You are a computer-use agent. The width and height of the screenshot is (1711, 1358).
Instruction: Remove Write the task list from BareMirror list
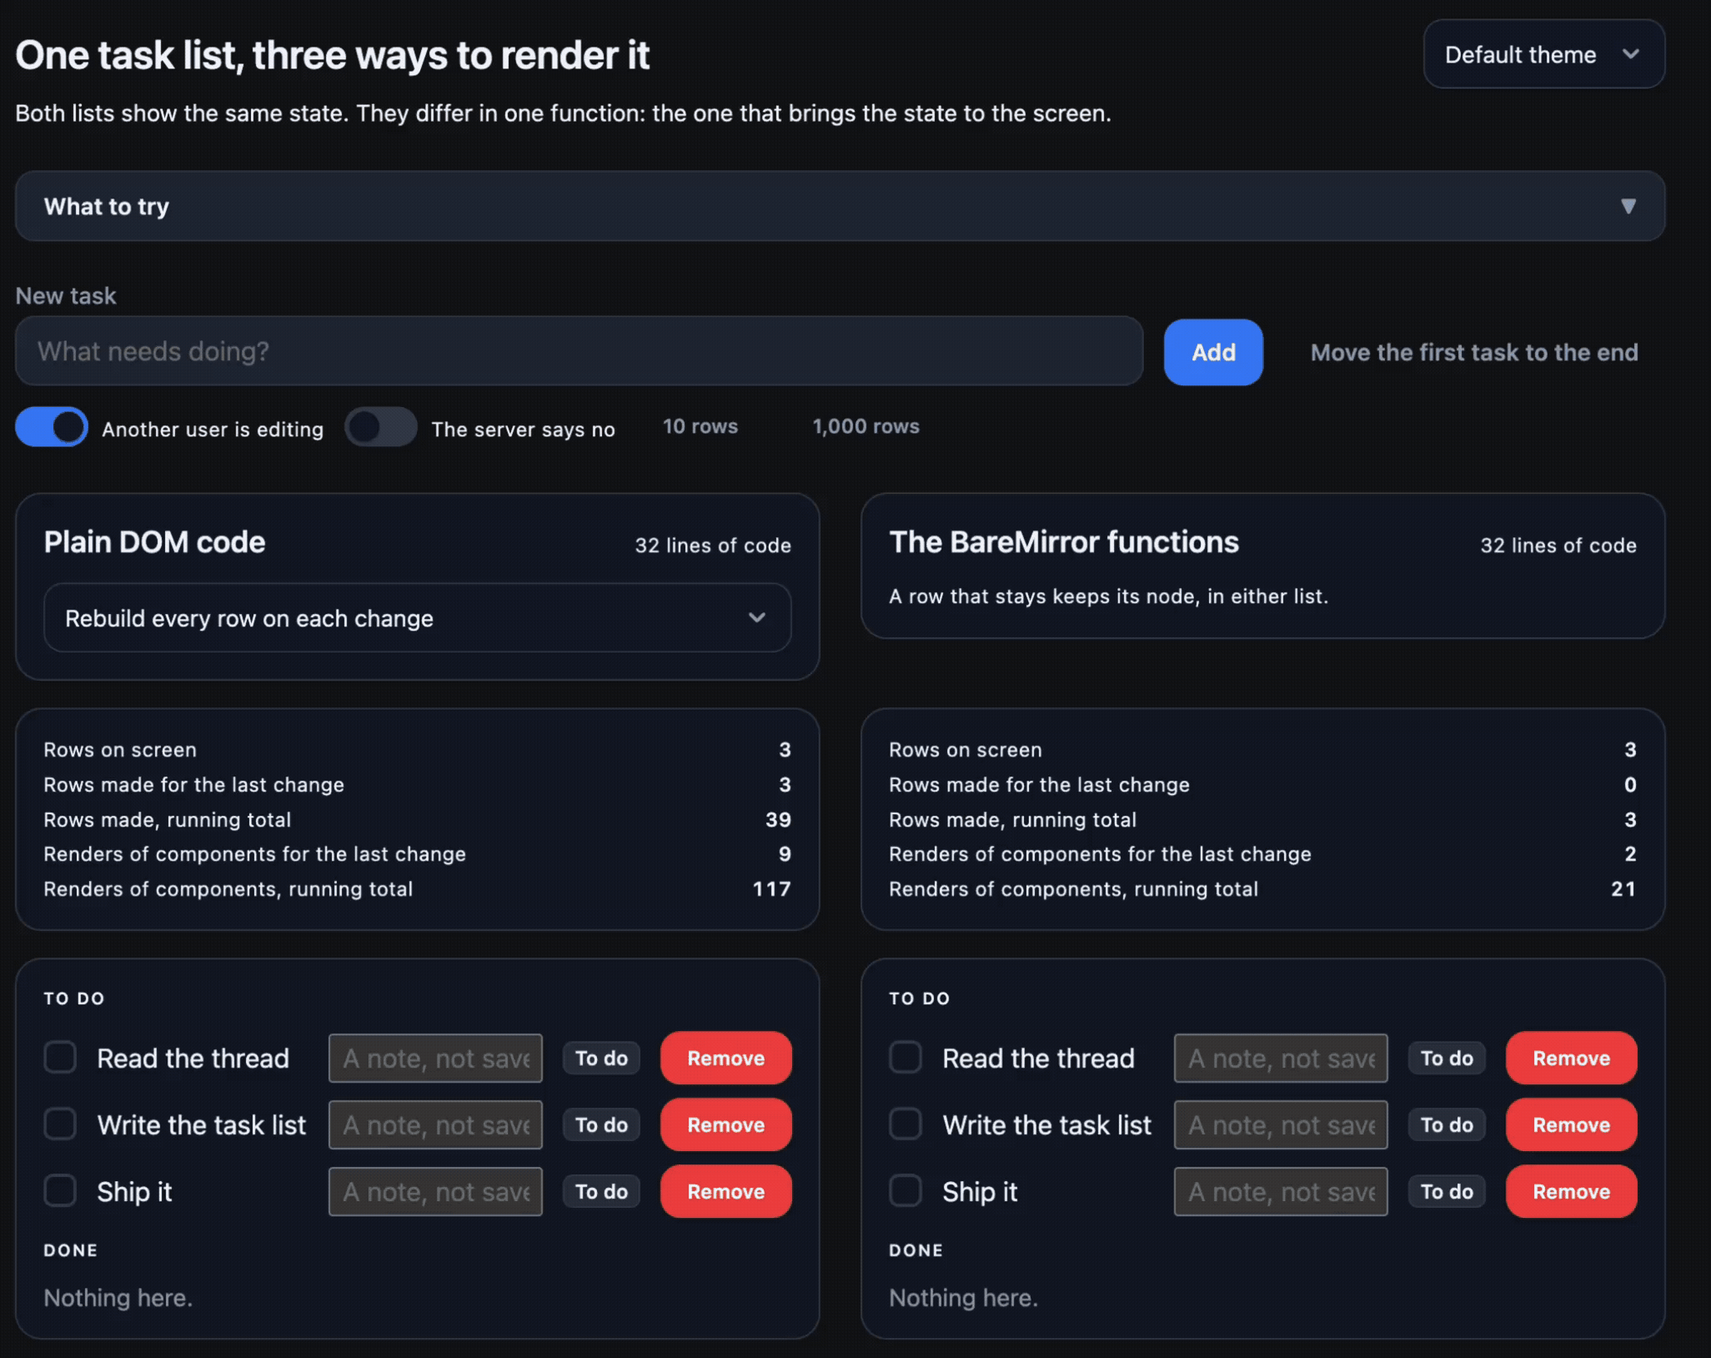pos(1571,1124)
